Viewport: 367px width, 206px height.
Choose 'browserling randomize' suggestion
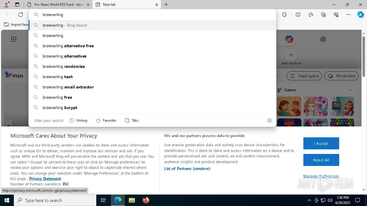(152, 66)
